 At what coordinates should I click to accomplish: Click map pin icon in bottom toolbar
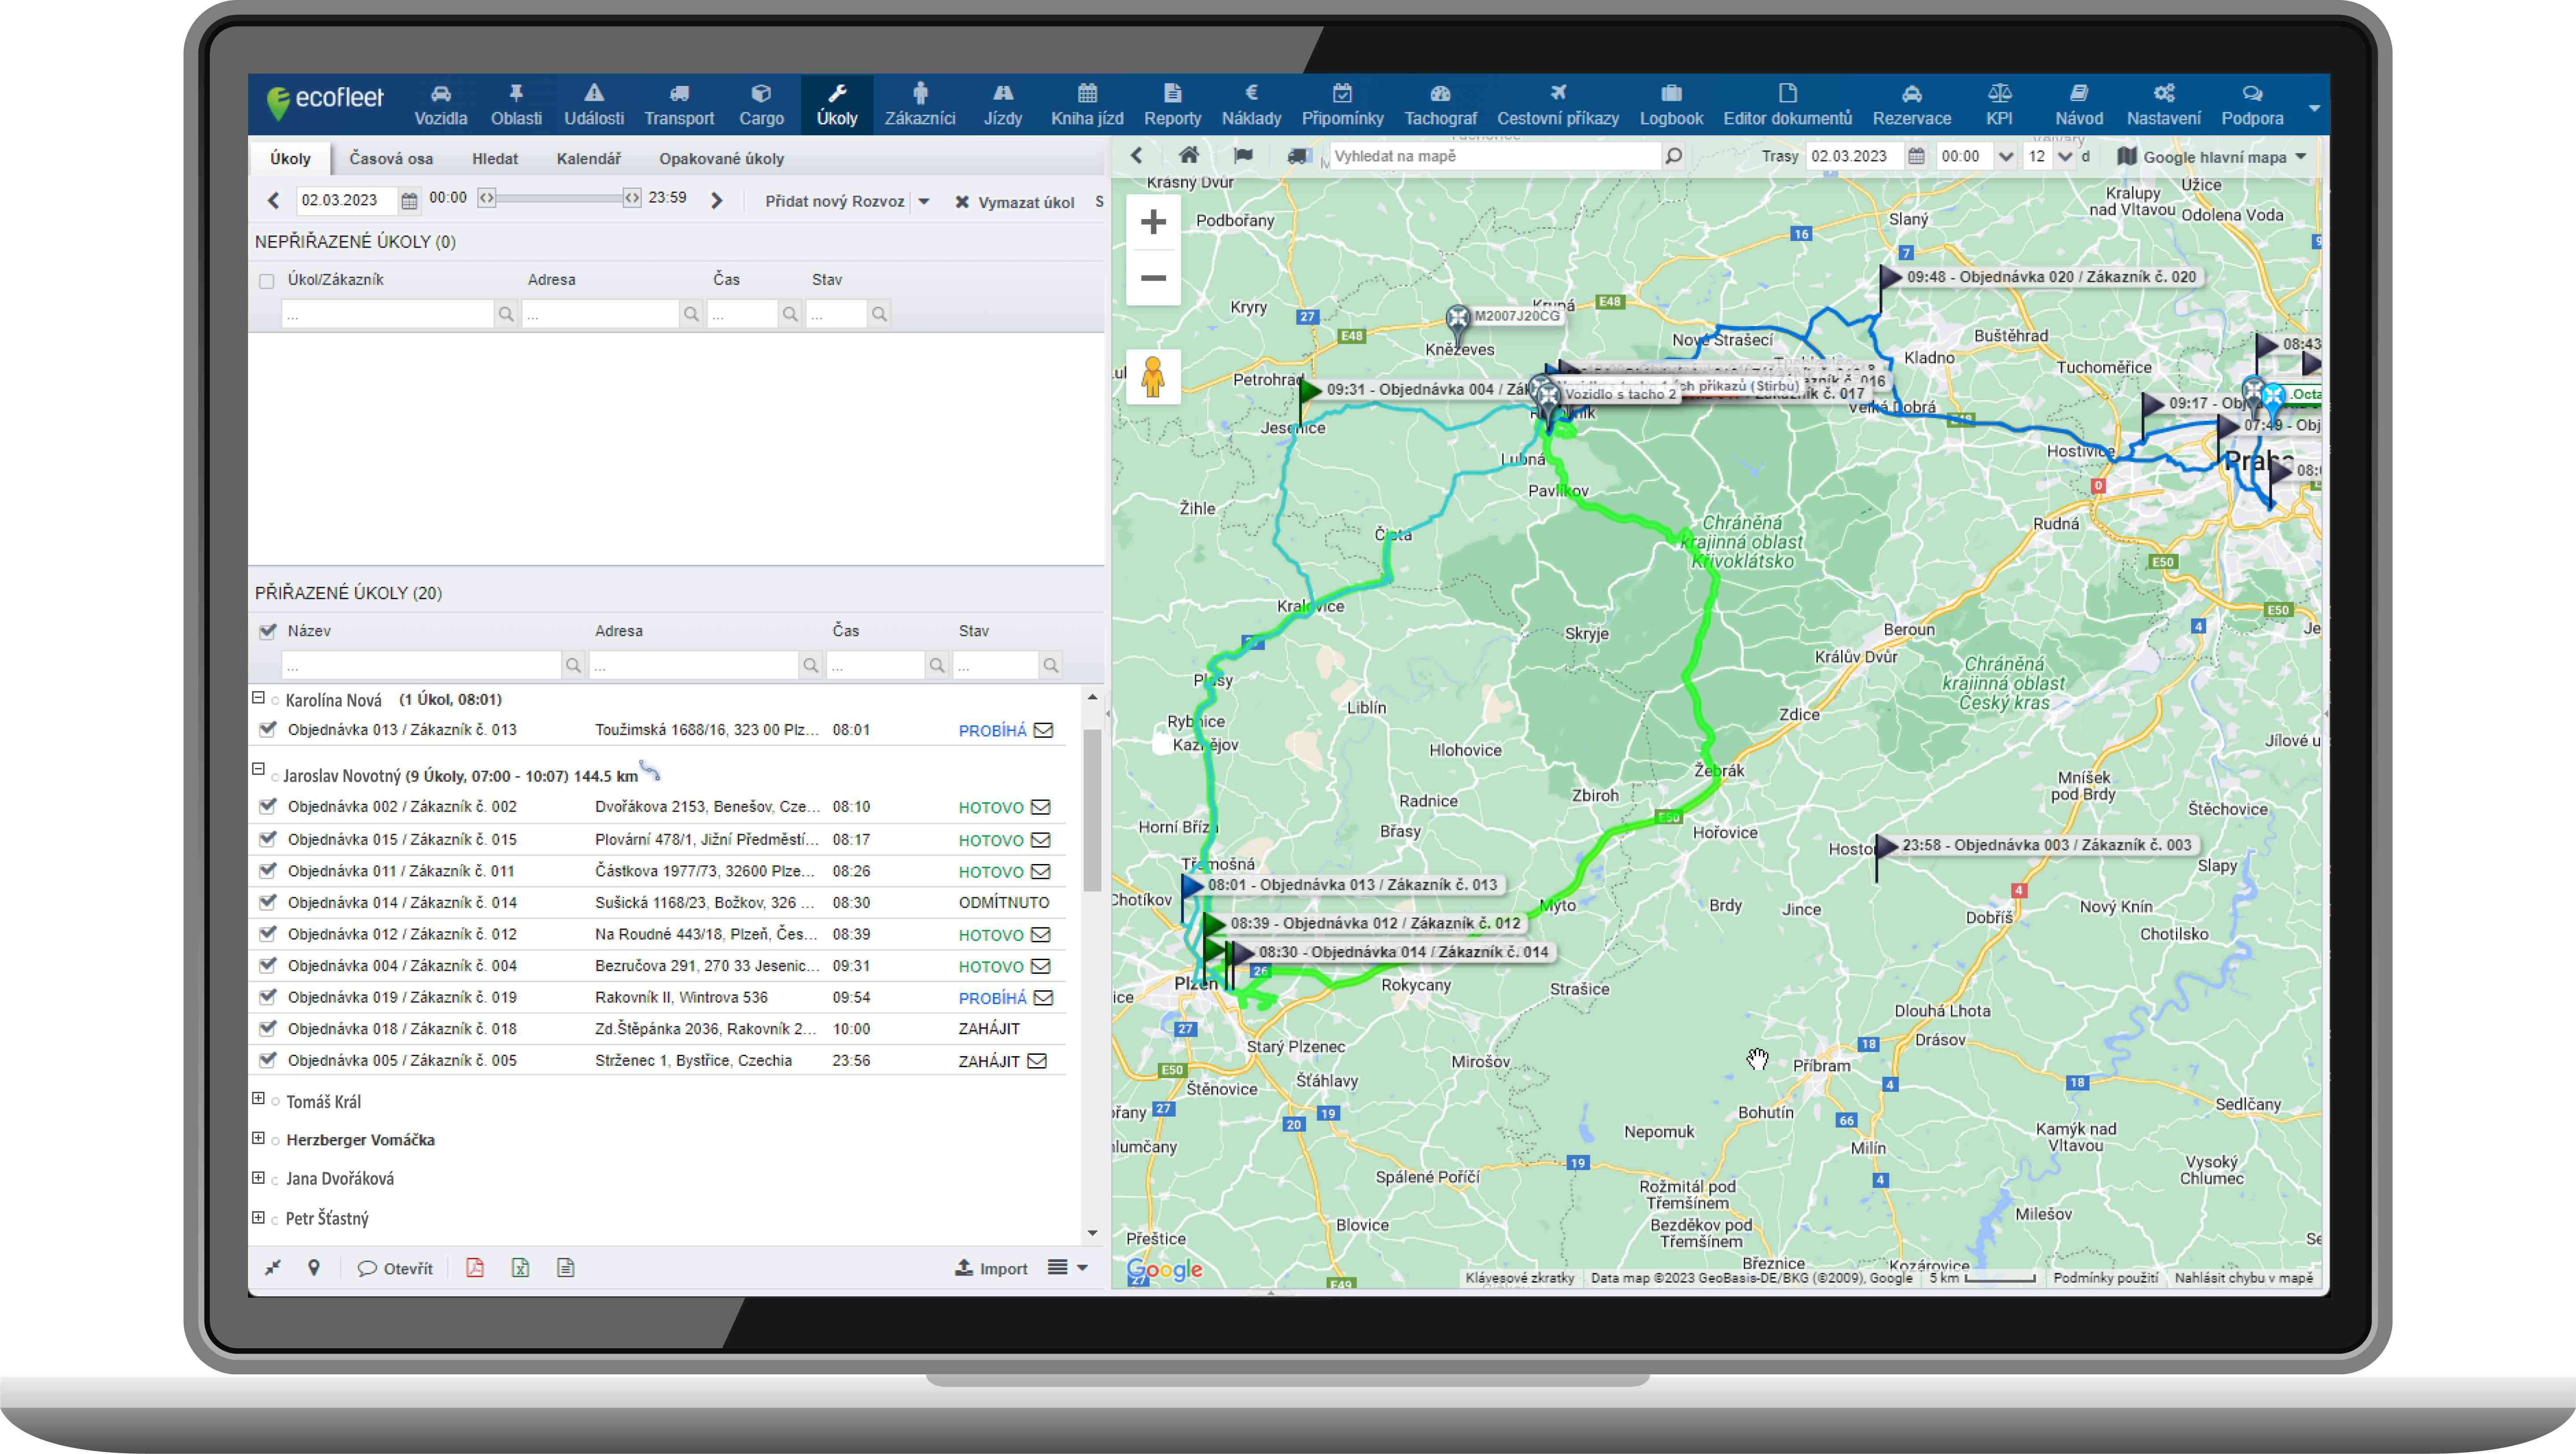click(x=314, y=1268)
